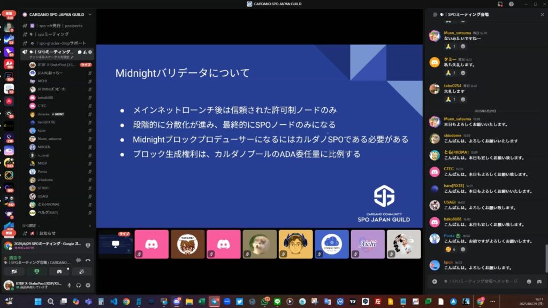Start an activity with the game controller button
Image resolution: width=548 pixels, height=308 pixels.
pos(59,271)
